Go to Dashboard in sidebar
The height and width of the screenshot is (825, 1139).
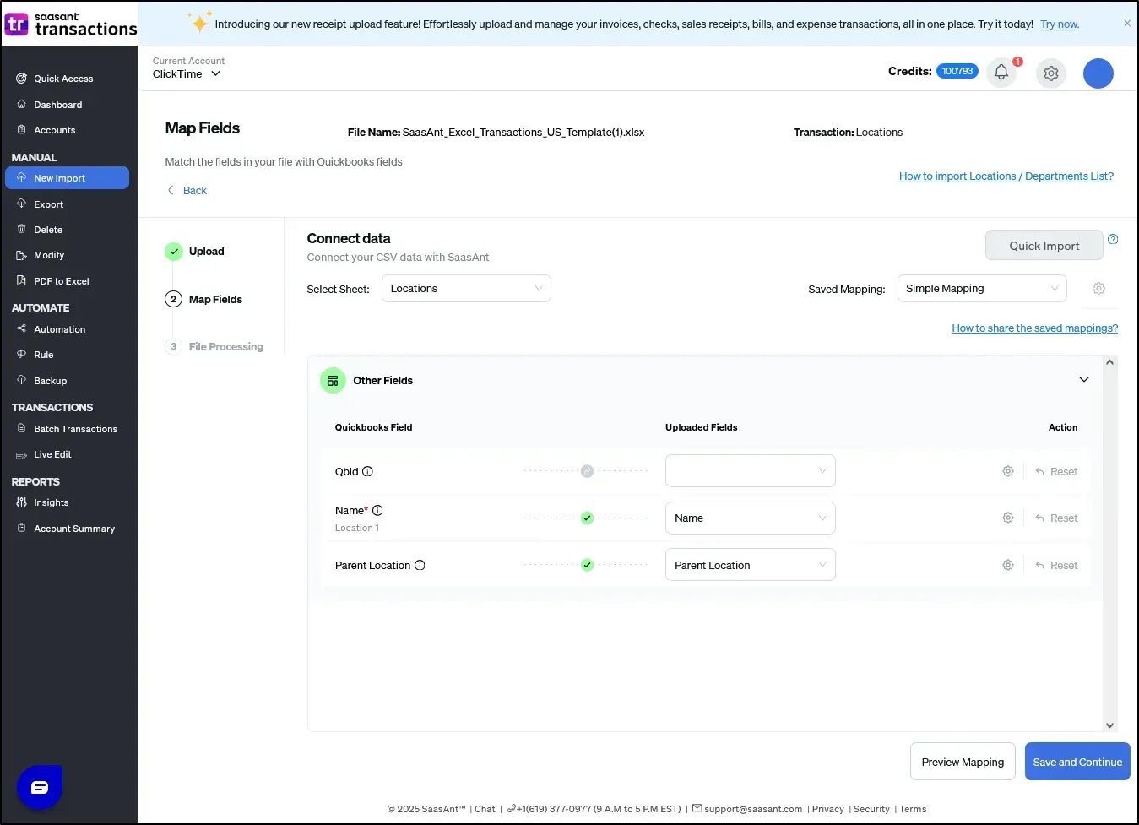[57, 105]
